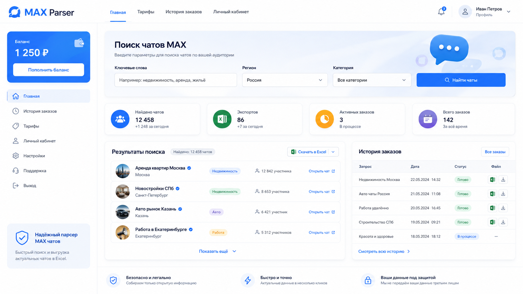This screenshot has width=523, height=294.
Task: Click verified badge on Авто рынок Казань
Action: [x=180, y=209]
